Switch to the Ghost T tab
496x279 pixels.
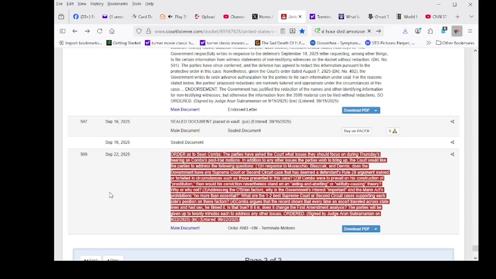[x=379, y=17]
